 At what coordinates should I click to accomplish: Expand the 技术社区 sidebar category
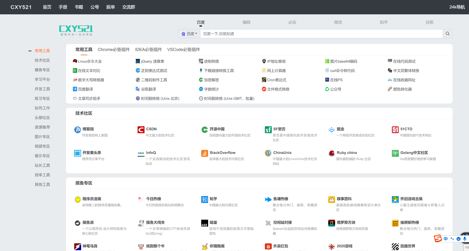42,60
